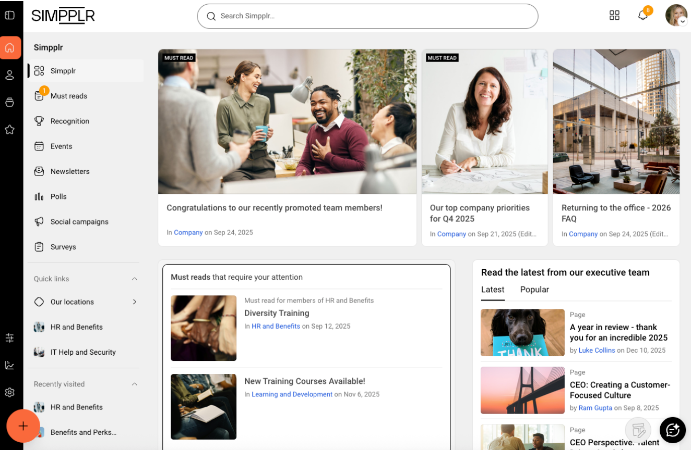Open favorites star icon in left rail
Viewport: 691px width, 450px height.
point(9,129)
